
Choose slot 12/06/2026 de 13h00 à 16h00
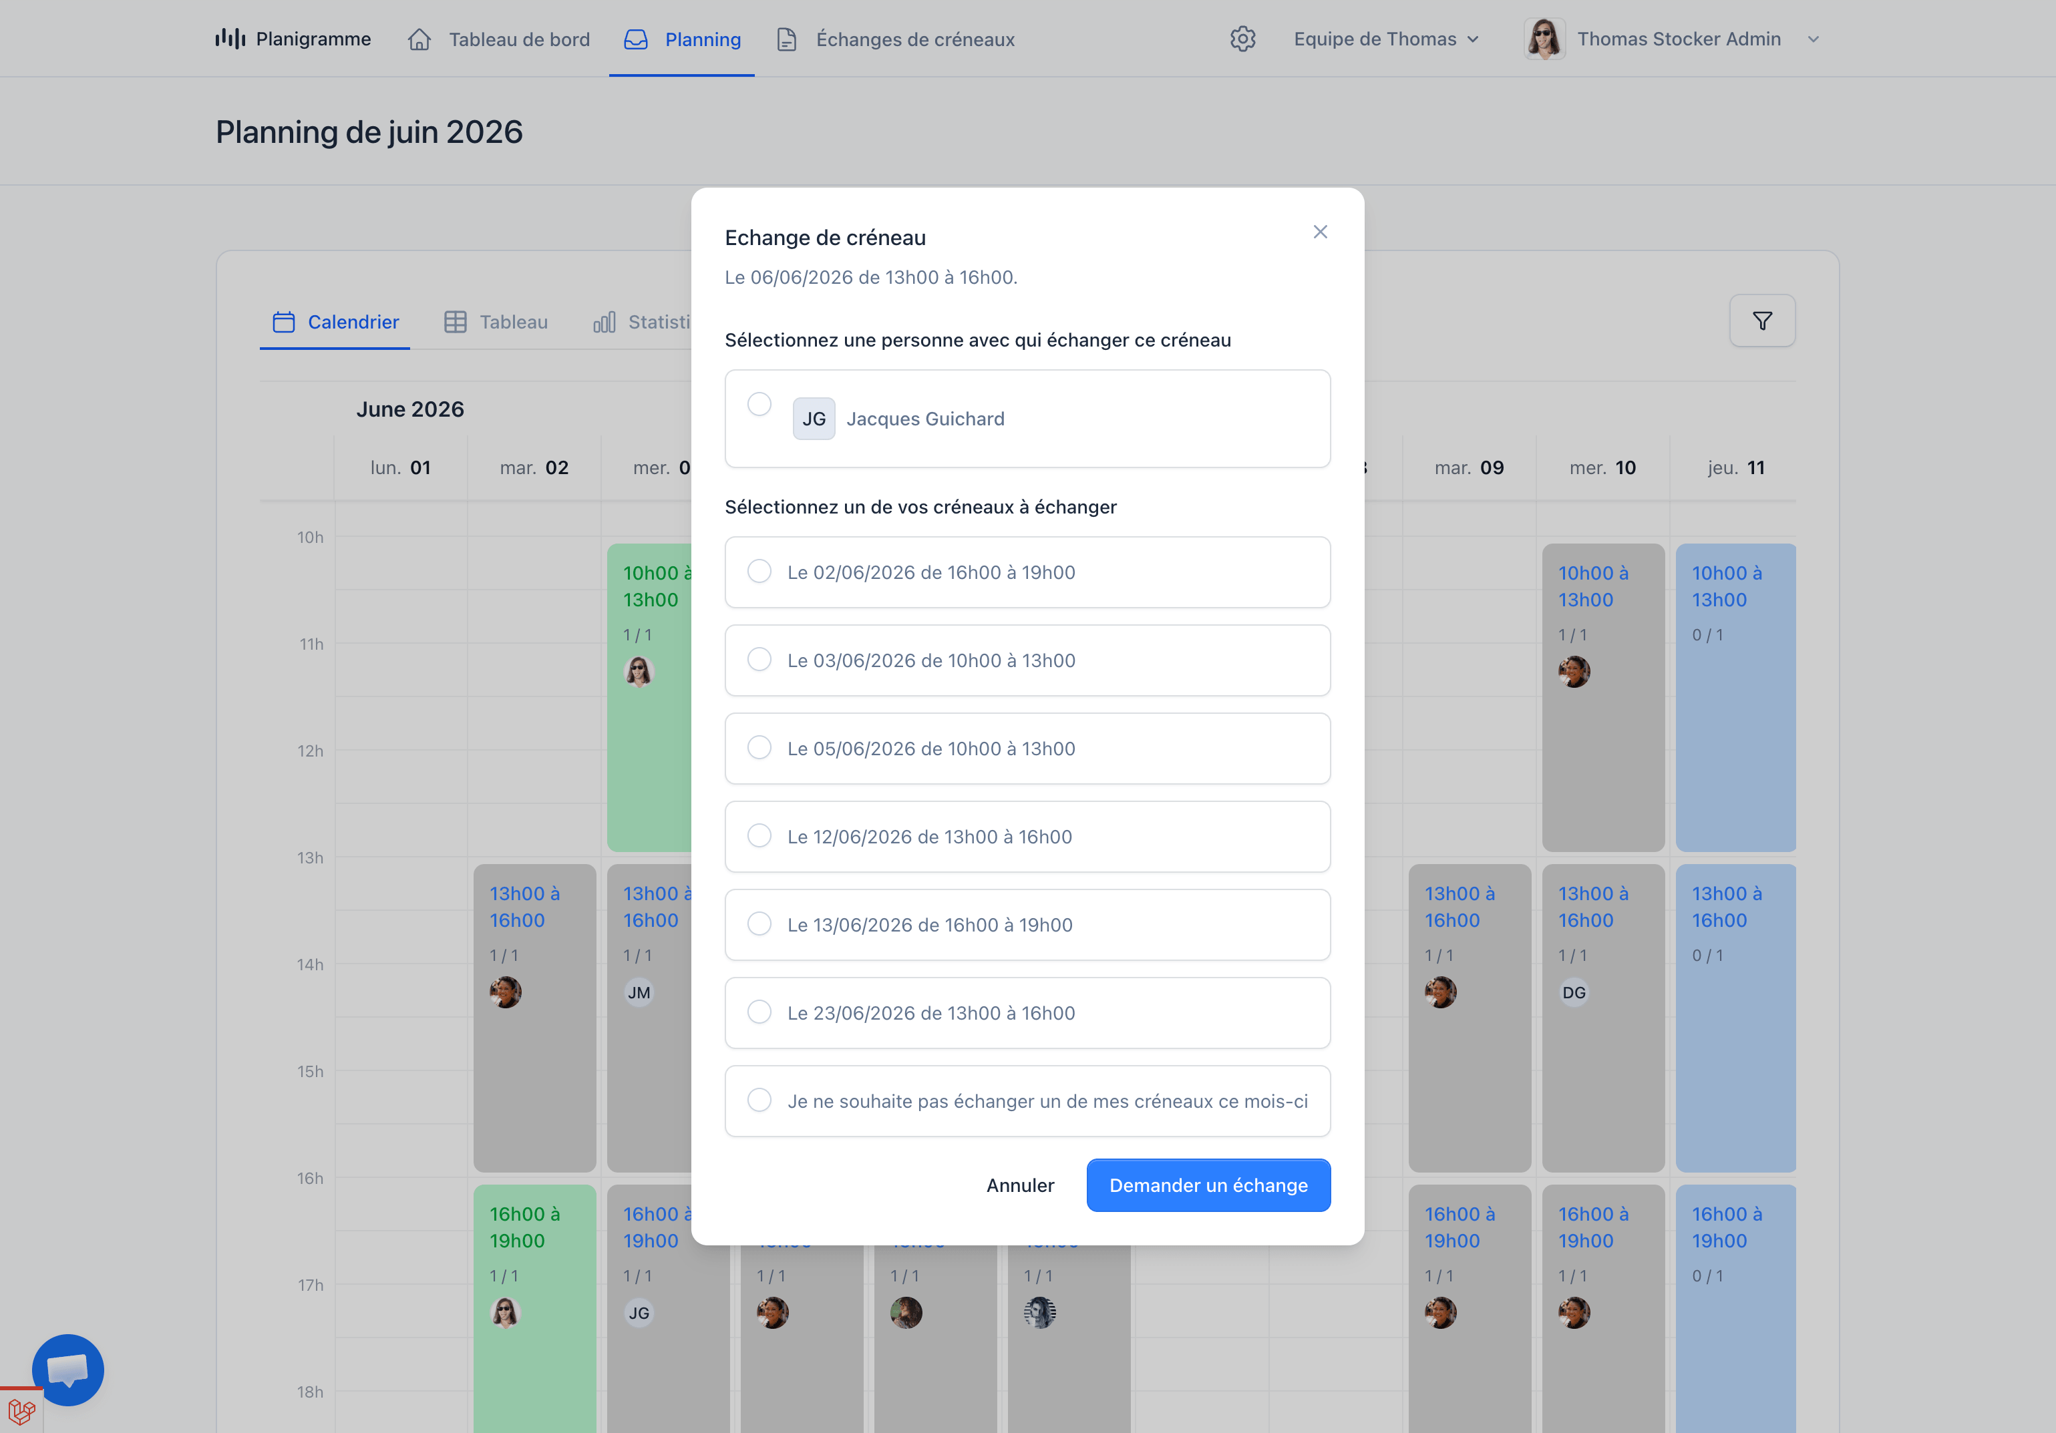pyautogui.click(x=1027, y=837)
